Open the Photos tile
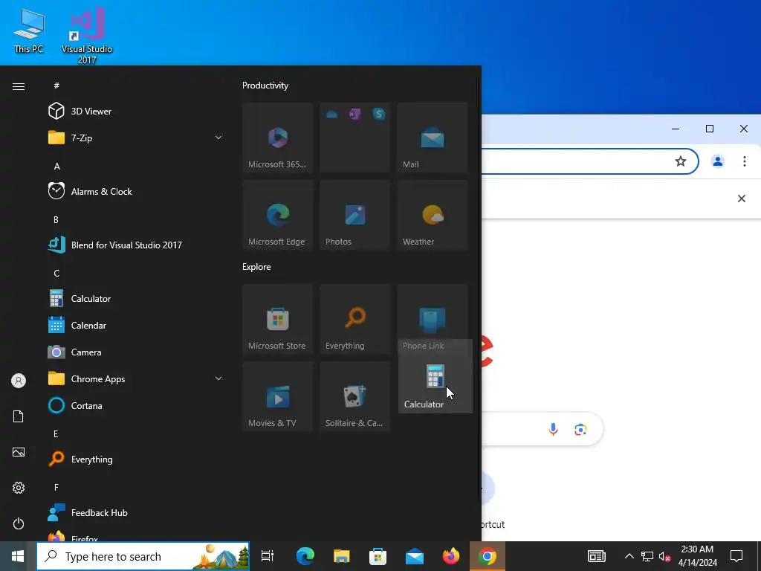 [355, 215]
